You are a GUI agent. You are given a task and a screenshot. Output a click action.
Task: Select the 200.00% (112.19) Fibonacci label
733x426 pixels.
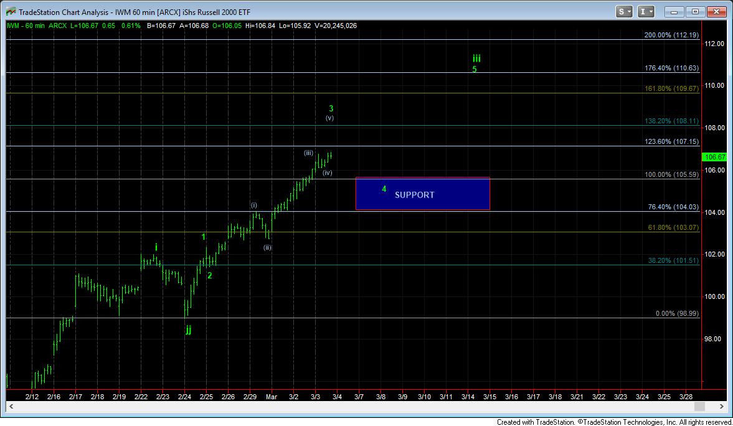point(671,35)
